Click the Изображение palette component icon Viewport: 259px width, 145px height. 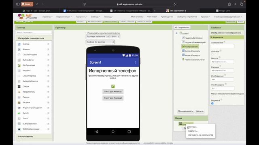[x=19, y=65]
